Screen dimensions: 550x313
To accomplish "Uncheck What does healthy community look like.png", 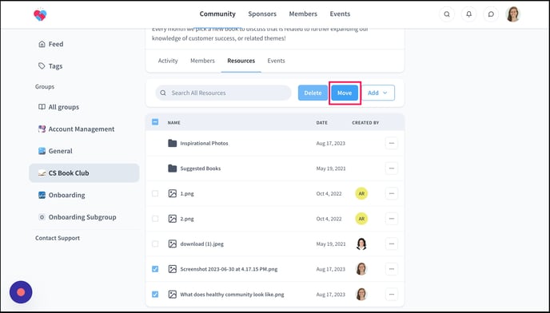I will (x=155, y=294).
